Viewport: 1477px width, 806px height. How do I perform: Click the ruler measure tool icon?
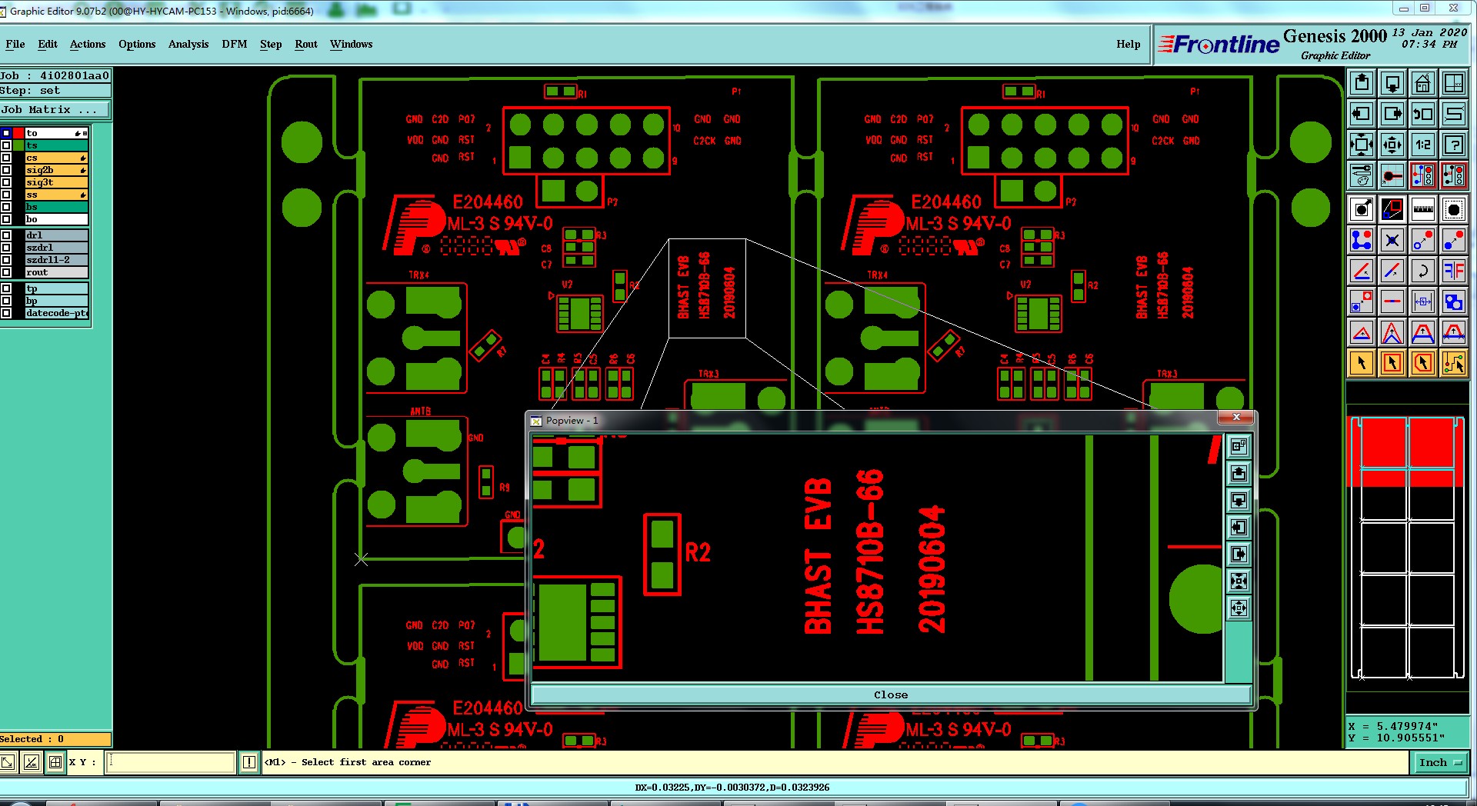pyautogui.click(x=1423, y=208)
